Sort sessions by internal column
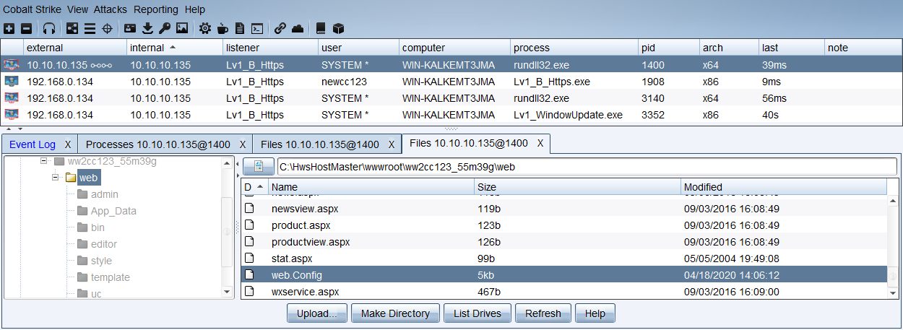Screen dimensions: 903x330 (x=175, y=48)
